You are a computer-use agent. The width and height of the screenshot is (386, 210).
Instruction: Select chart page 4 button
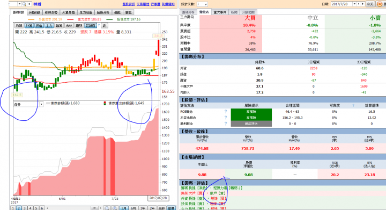[30, 208]
